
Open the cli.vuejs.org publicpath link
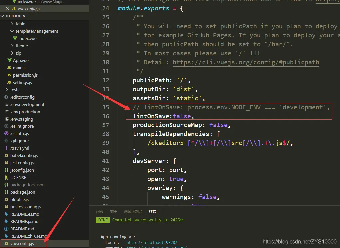tap(246, 62)
